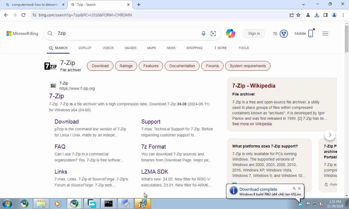Screen dimensions: 349x209
Task: Open the 7z Format sublink
Action: point(154,147)
